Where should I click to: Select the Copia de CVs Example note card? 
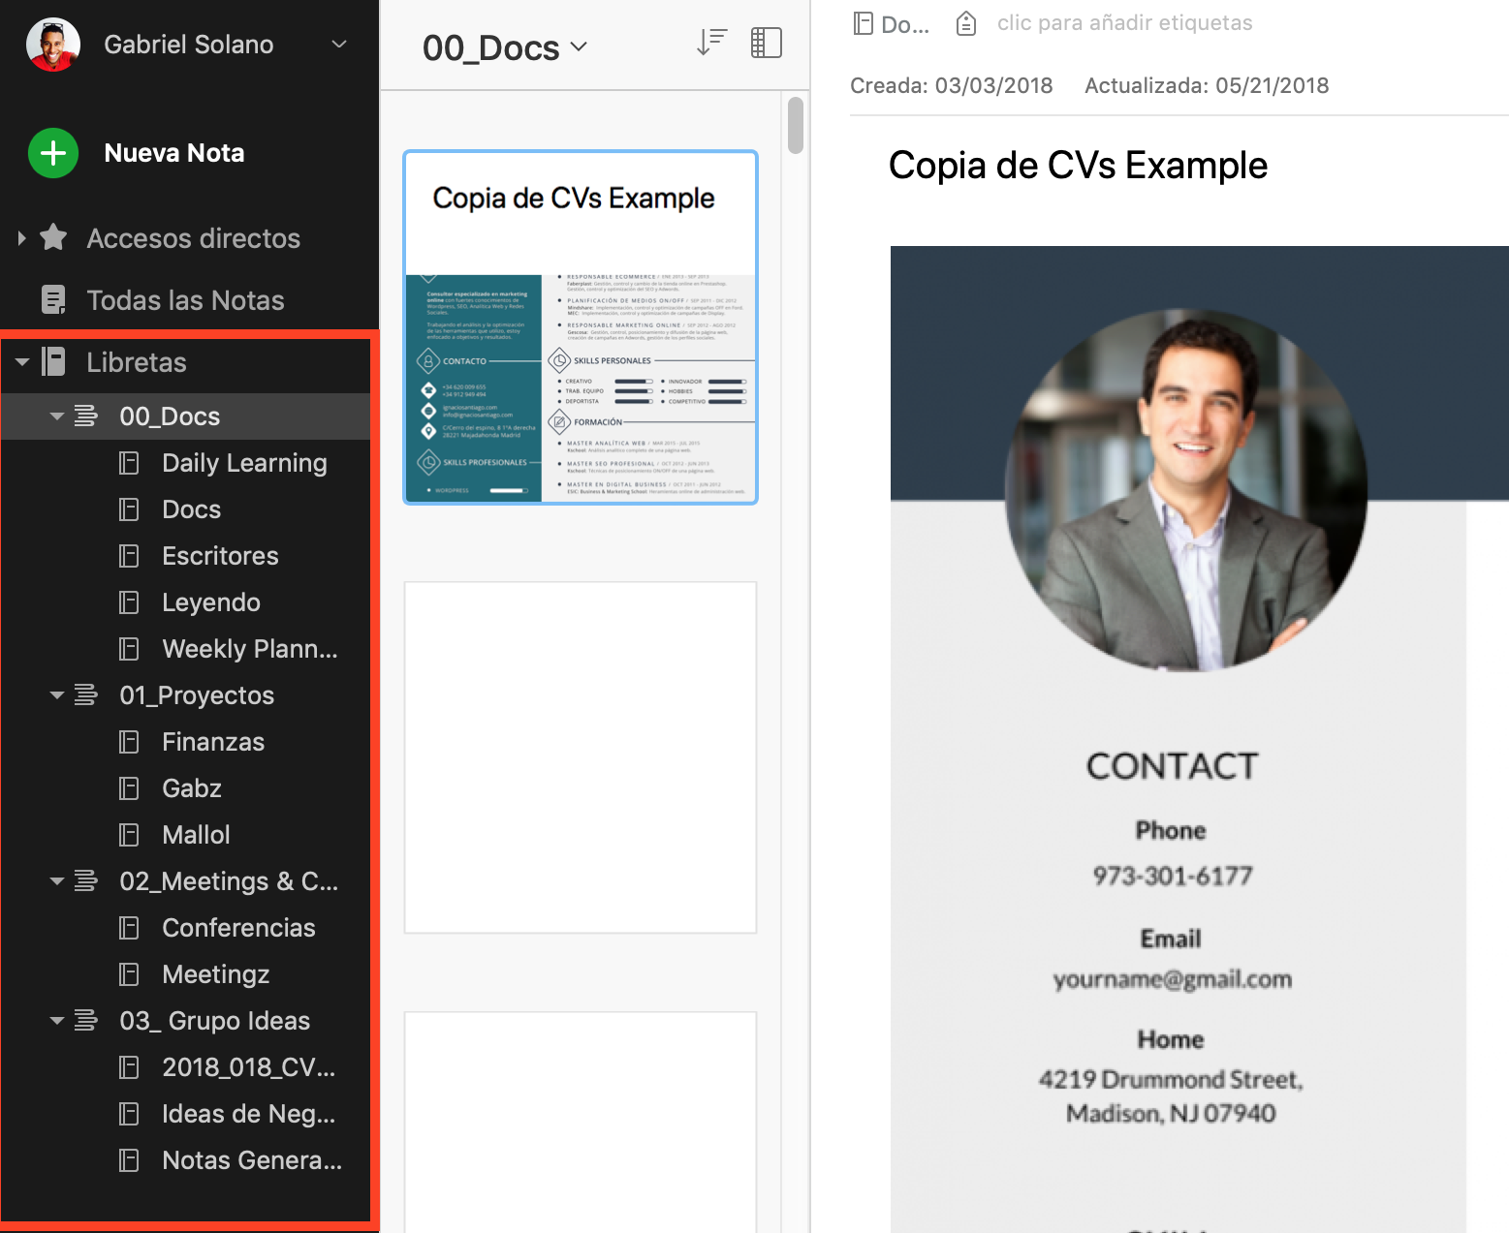pyautogui.click(x=581, y=327)
